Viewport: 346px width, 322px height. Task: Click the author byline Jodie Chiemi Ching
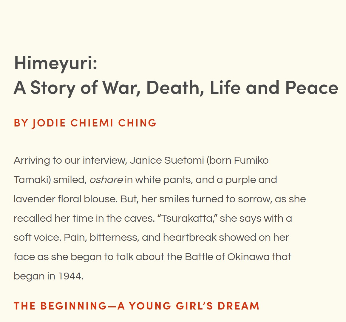(85, 123)
